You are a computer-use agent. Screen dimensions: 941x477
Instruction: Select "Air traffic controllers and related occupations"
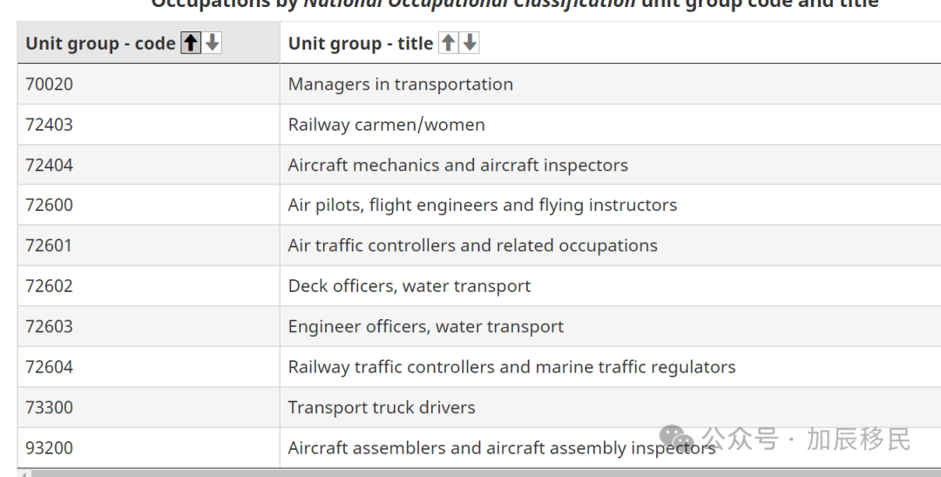tap(473, 246)
